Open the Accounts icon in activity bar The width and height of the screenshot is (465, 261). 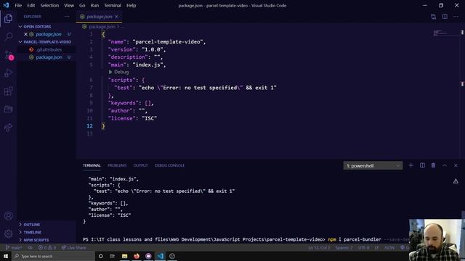point(8,216)
